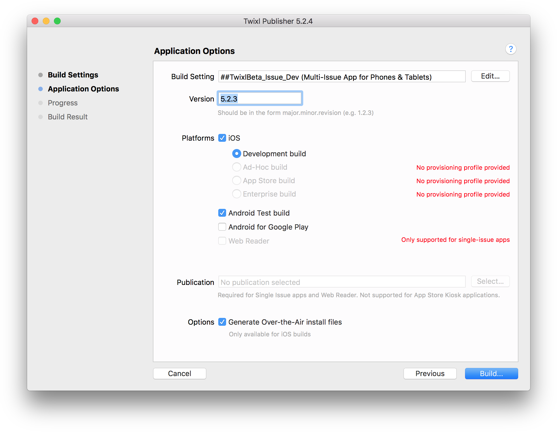Image resolution: width=557 pixels, height=432 pixels.
Task: Click the Edit... build setting button
Action: click(490, 76)
